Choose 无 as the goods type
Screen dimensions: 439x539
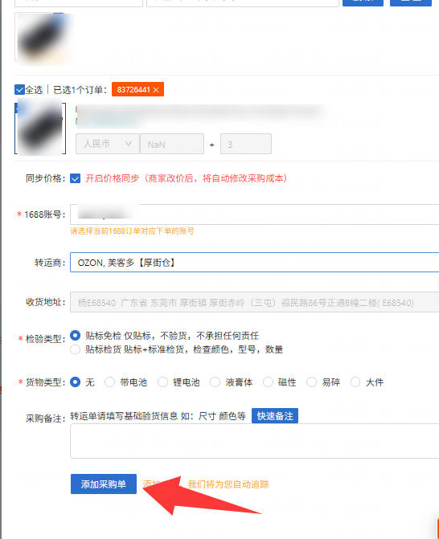tap(75, 382)
